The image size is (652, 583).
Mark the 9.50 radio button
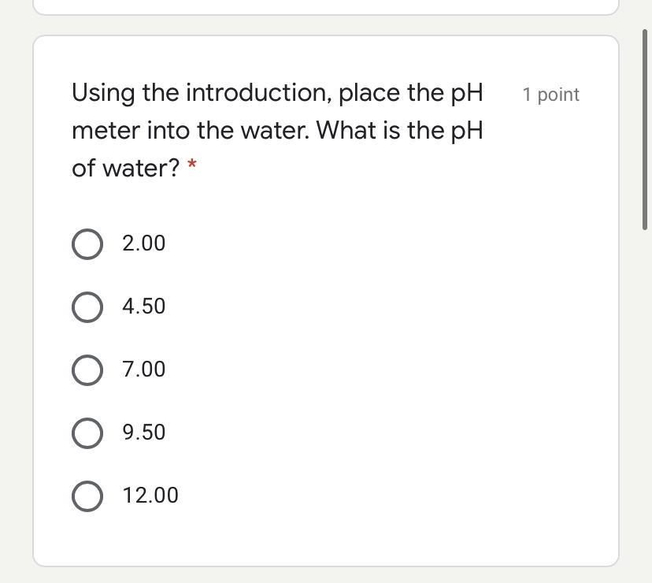(x=87, y=433)
